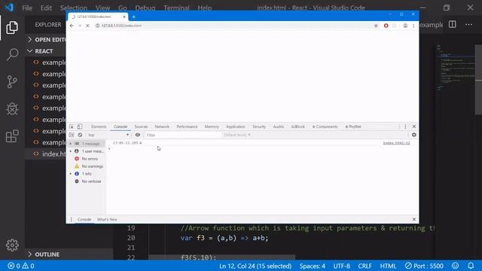Open the browser profile avatar
This screenshot has height=271, width=482.
405,26
